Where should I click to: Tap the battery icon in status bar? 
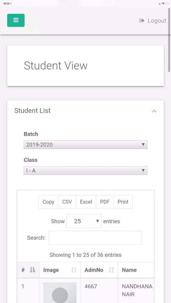[x=167, y=3]
